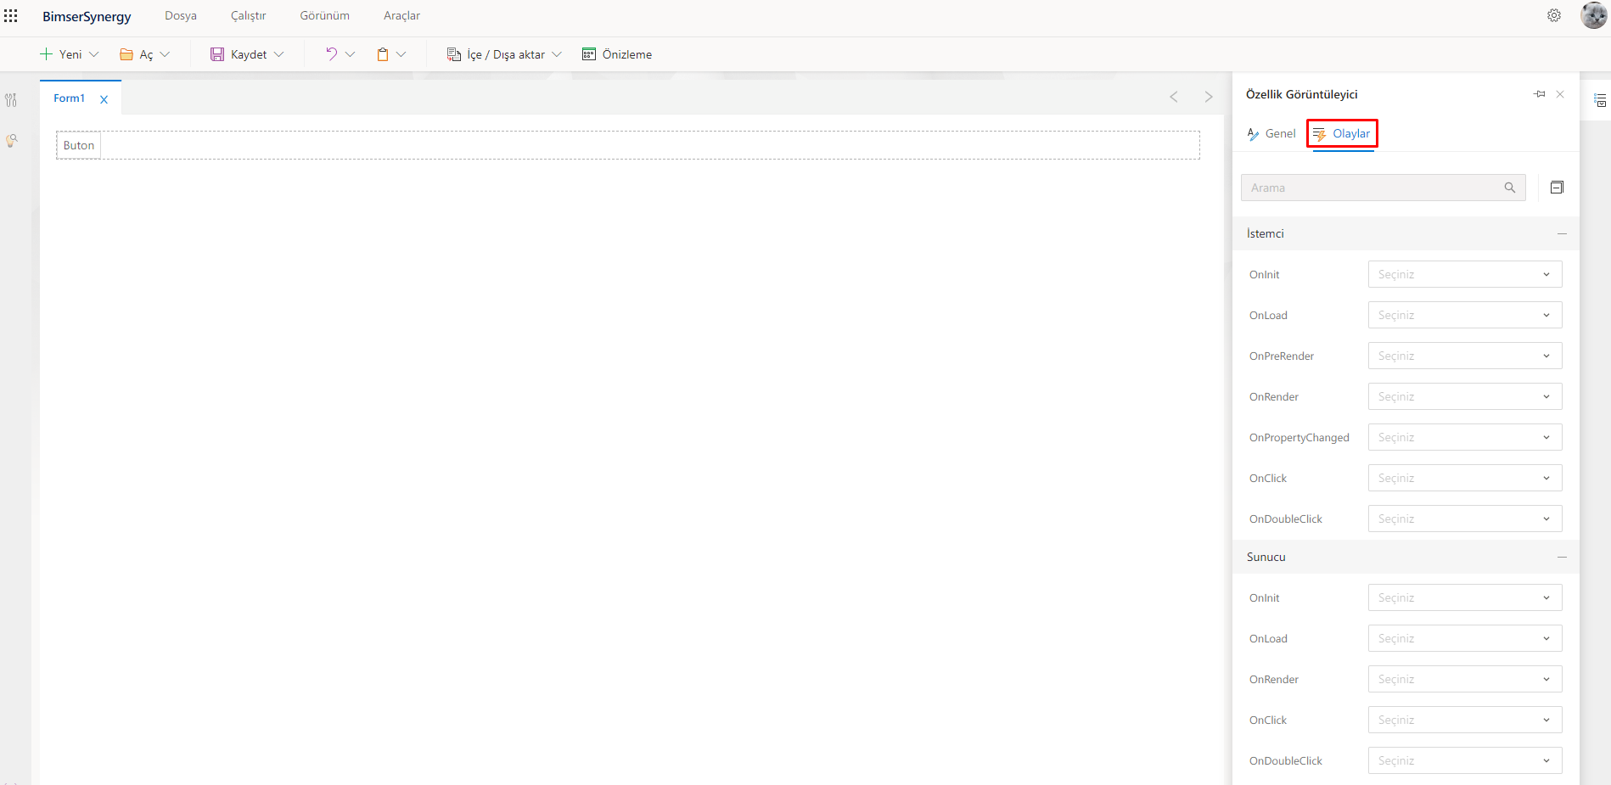Open the İstemci OnLoad dropdown
This screenshot has width=1611, height=785.
click(1465, 315)
